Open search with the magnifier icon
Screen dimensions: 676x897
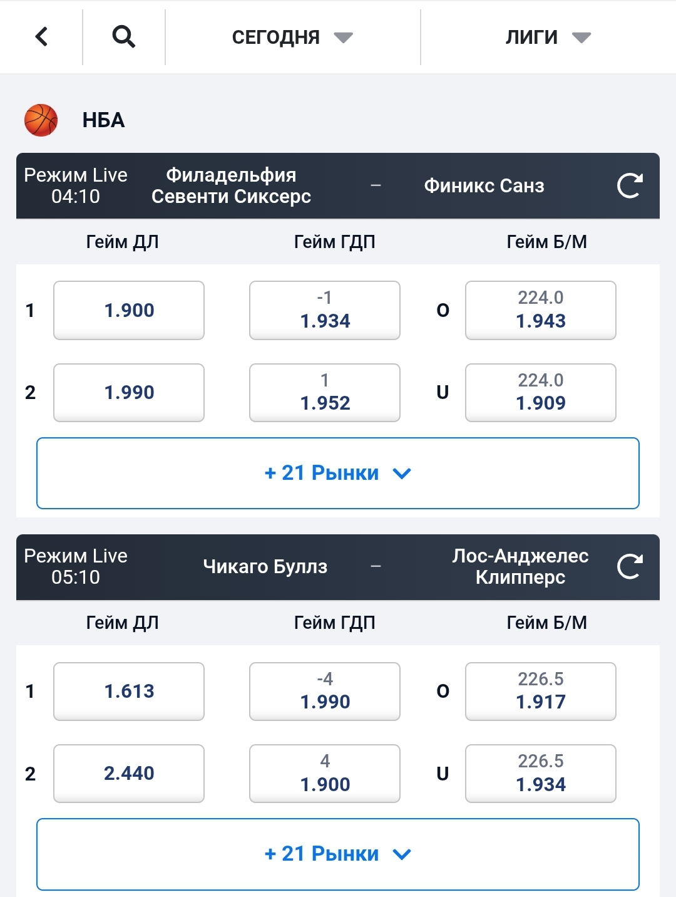[123, 37]
